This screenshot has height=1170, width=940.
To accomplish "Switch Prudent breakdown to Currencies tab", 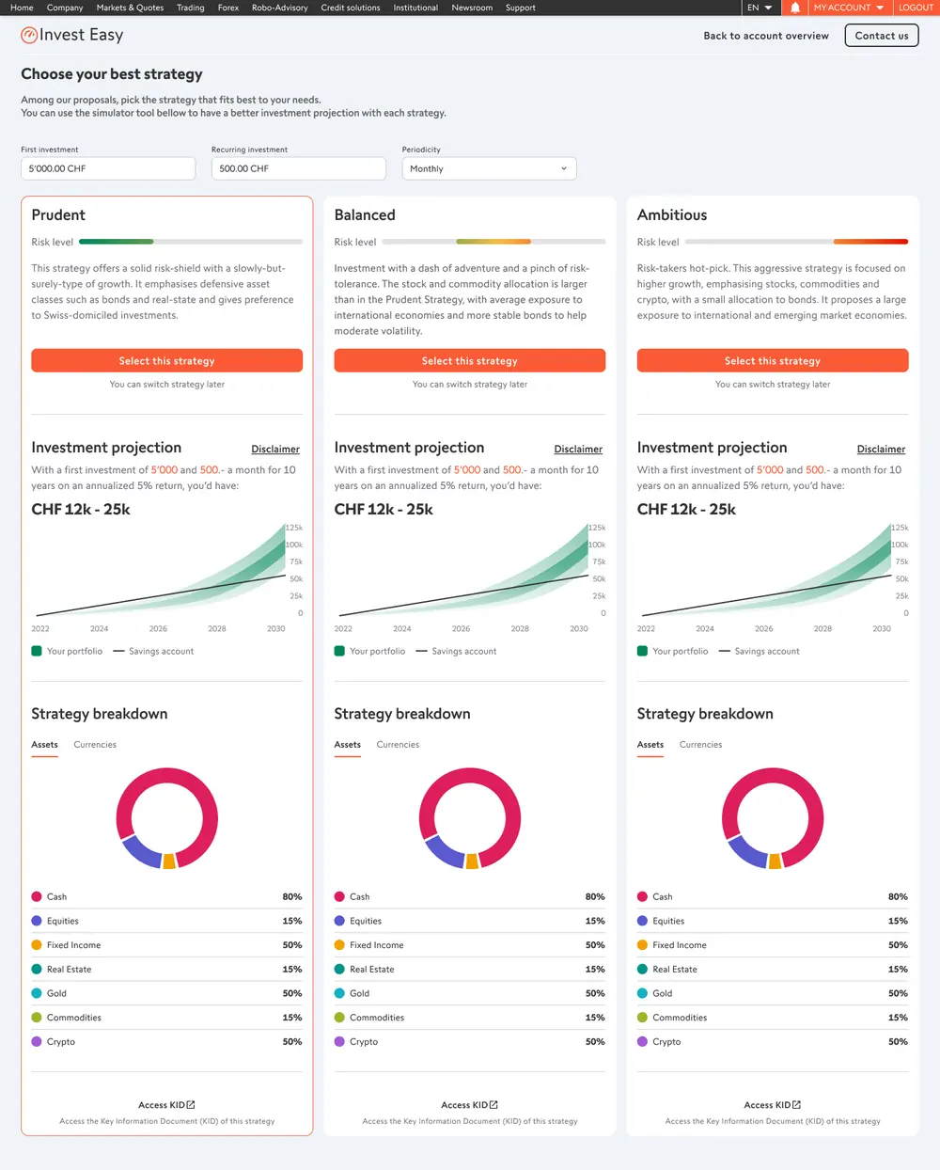I will tap(95, 745).
